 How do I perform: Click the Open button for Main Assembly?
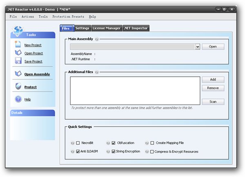click(x=213, y=47)
